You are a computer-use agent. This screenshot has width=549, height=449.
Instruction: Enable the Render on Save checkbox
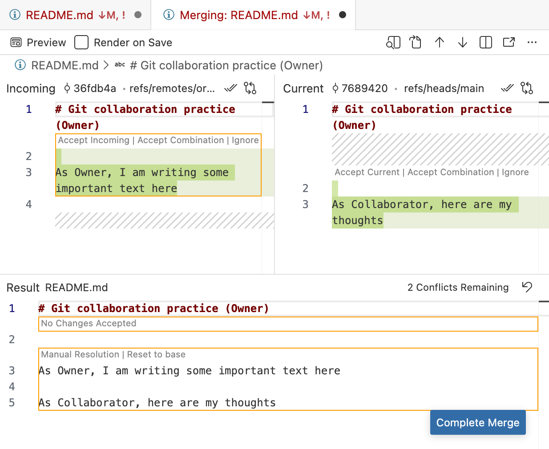click(x=81, y=43)
